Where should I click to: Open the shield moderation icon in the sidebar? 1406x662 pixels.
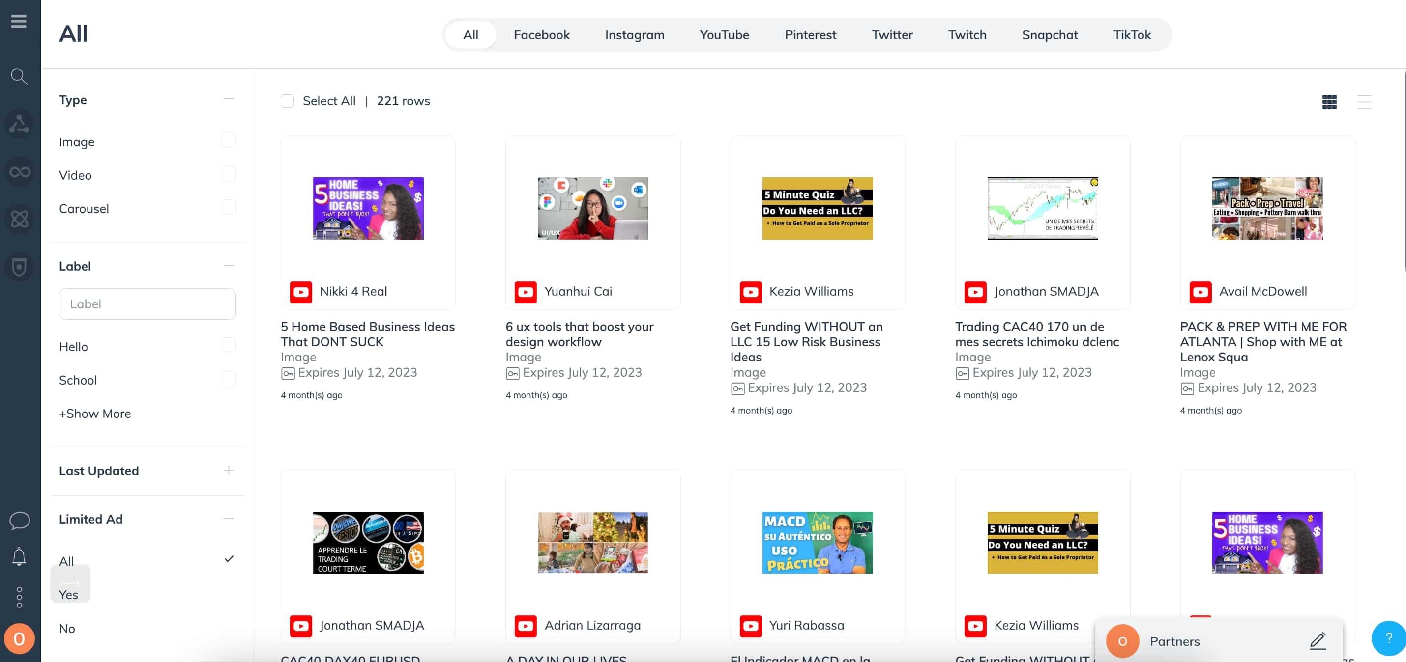click(20, 267)
